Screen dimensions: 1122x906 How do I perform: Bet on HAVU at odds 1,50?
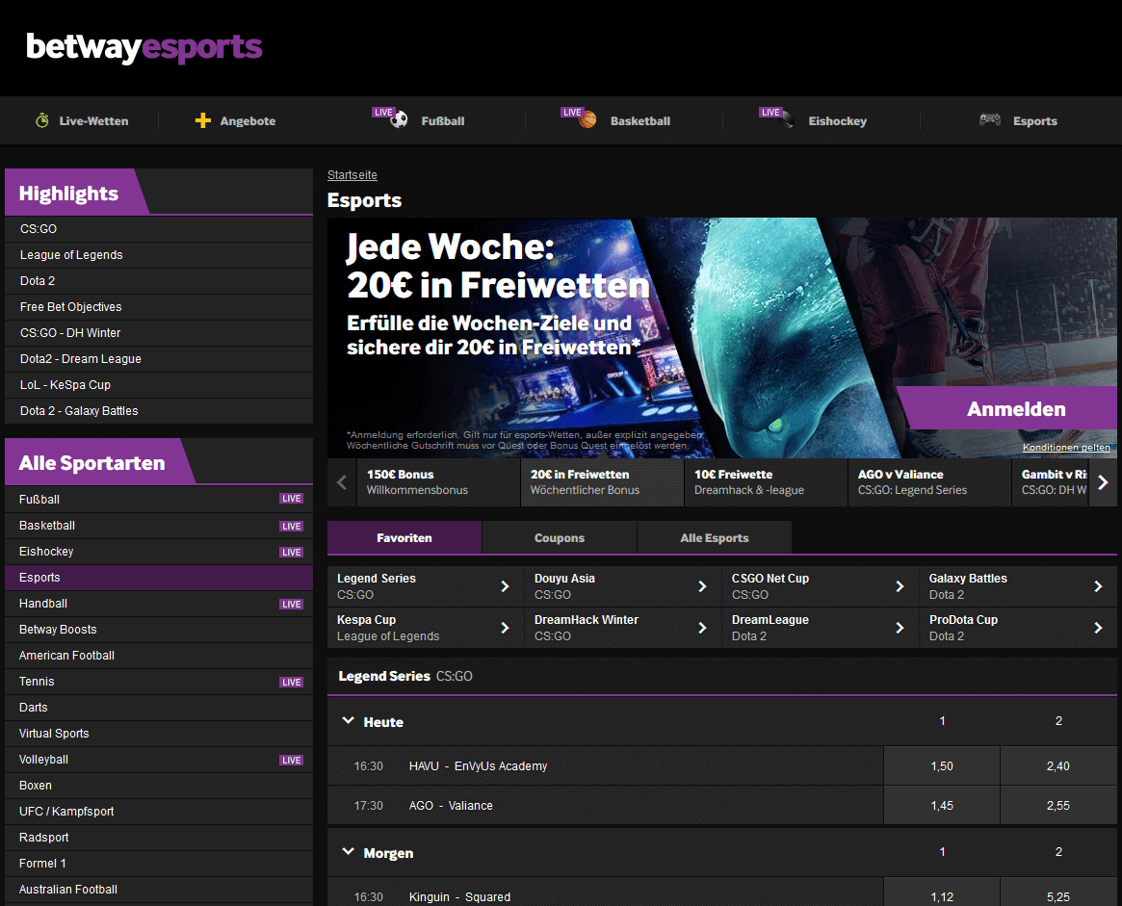click(x=942, y=765)
